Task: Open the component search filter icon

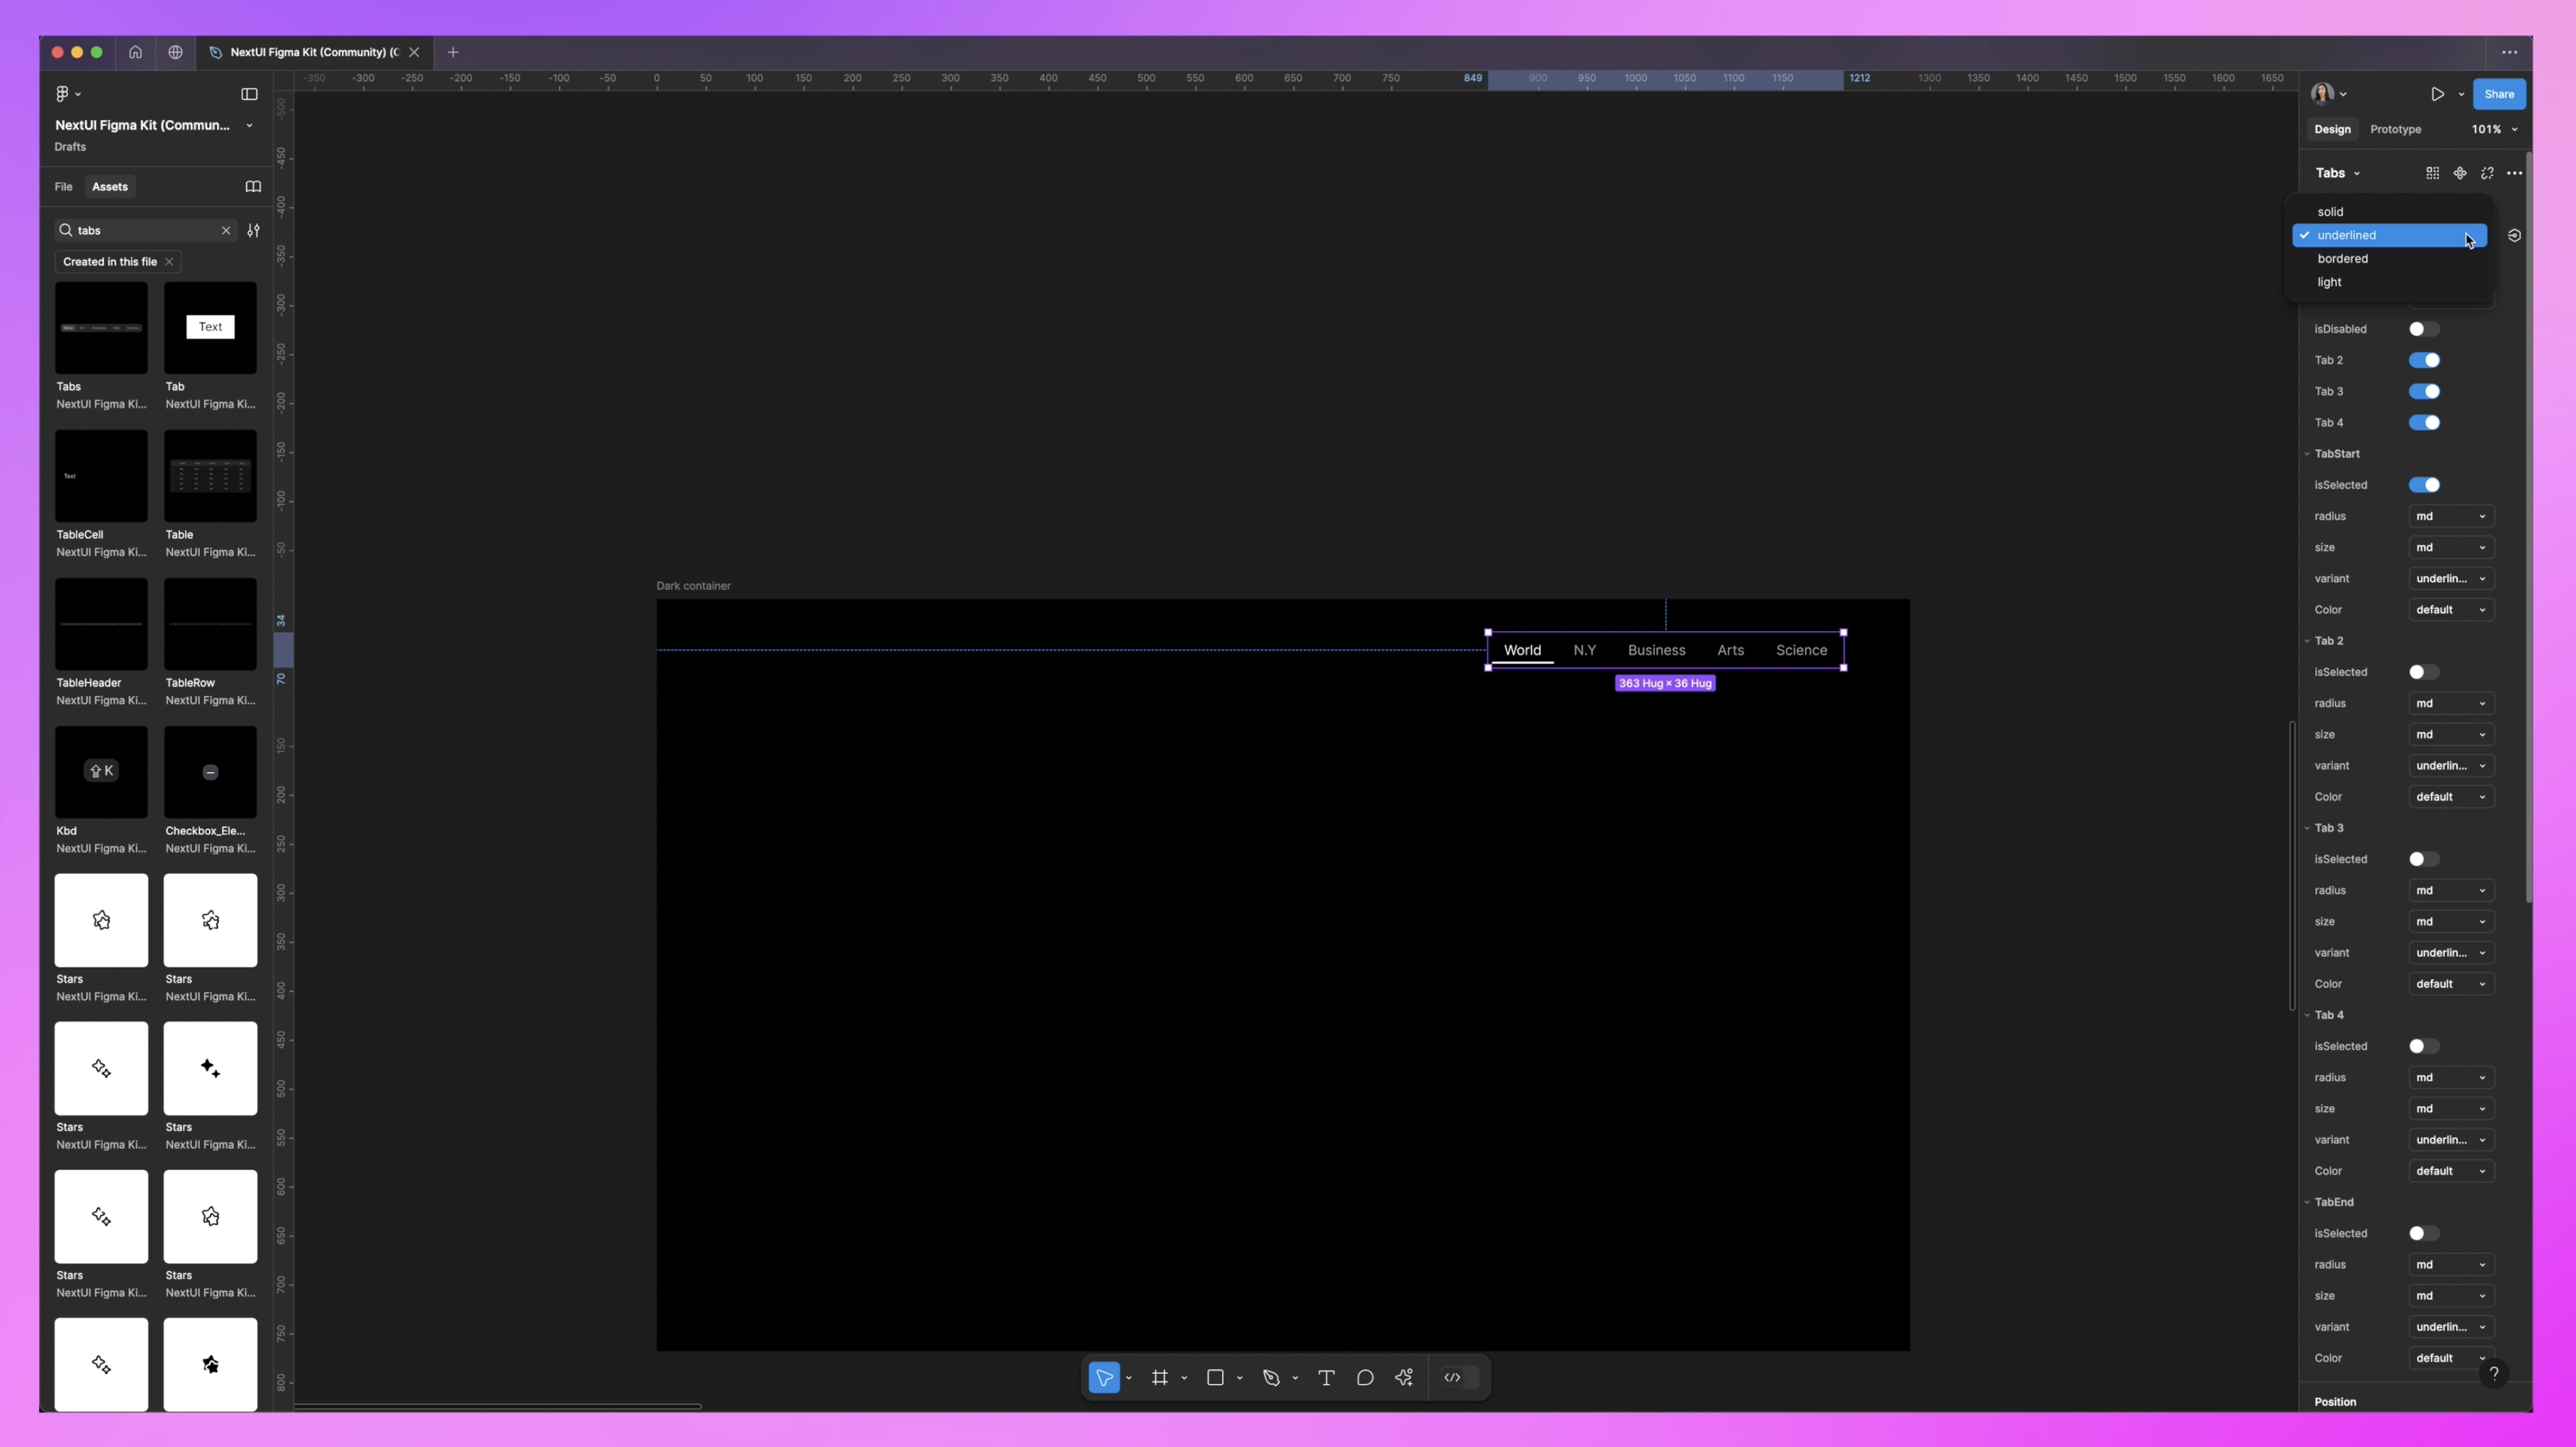Action: 255,230
